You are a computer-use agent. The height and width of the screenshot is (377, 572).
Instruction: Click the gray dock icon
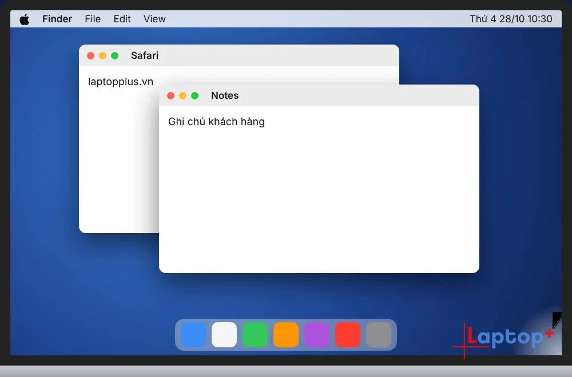[379, 334]
